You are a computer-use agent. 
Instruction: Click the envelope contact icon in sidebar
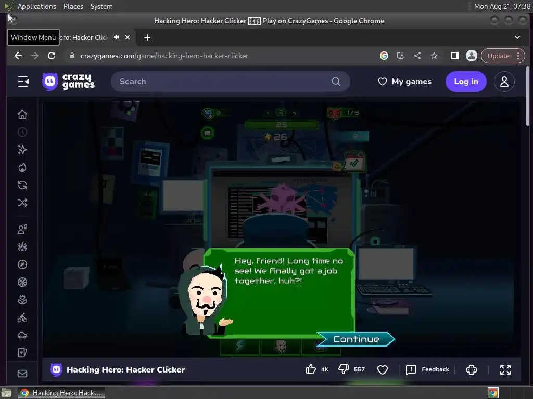(22, 374)
